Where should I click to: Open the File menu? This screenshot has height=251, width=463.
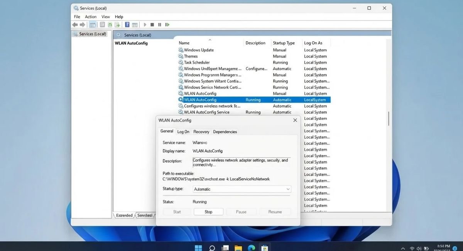(x=77, y=17)
